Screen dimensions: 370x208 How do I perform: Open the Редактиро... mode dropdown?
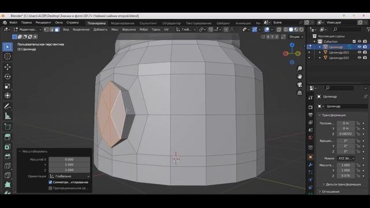pos(27,29)
